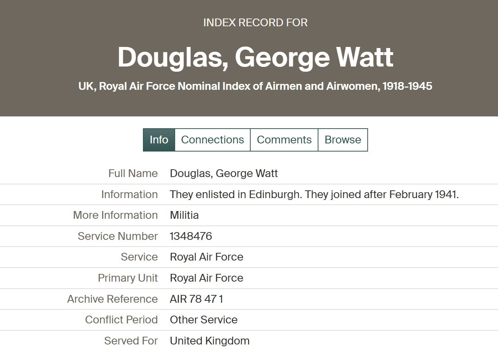Click the 'Service Number' field label

coord(118,236)
